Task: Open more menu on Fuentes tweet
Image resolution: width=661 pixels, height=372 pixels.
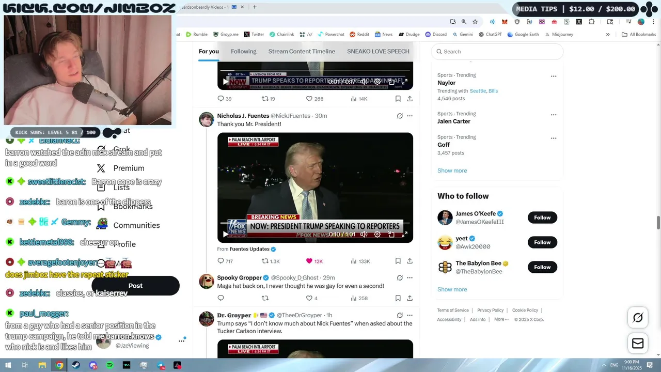Action: [x=410, y=116]
